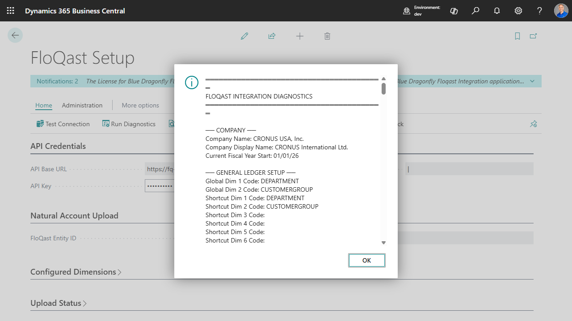572x321 pixels.
Task: Click the dialog scrollbar up arrow
Action: pyautogui.click(x=383, y=79)
